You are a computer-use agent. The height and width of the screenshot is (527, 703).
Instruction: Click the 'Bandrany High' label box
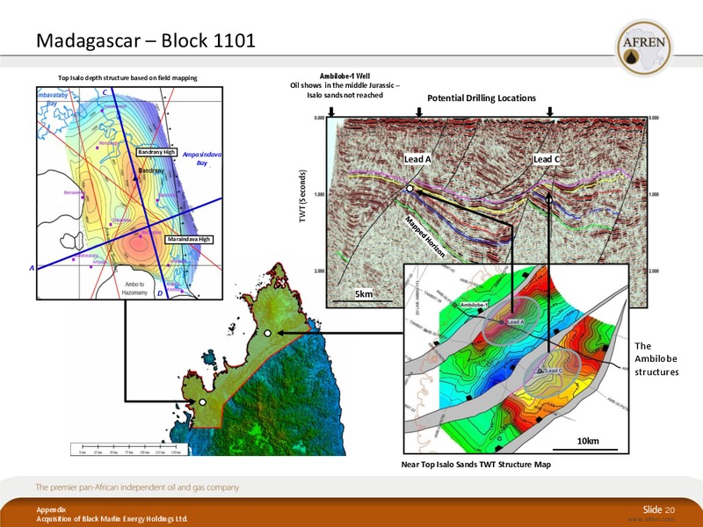tap(156, 152)
